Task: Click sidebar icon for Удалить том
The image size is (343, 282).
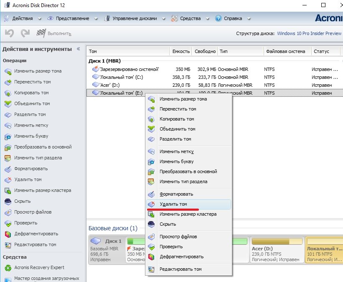Action: [x=8, y=180]
